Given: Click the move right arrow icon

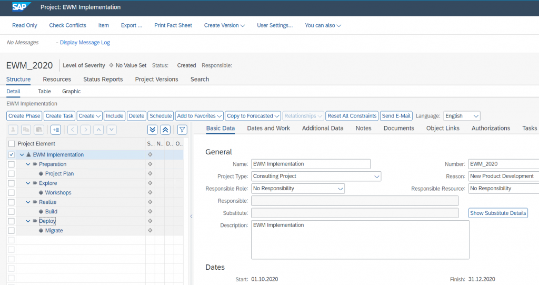Looking at the screenshot, I should click(x=86, y=130).
